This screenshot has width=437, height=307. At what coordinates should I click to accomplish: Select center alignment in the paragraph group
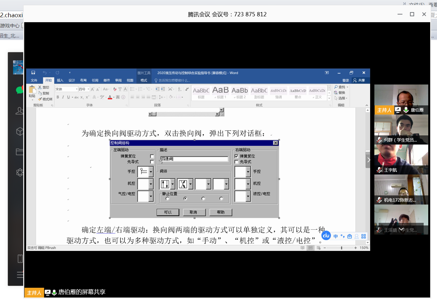pos(137,97)
